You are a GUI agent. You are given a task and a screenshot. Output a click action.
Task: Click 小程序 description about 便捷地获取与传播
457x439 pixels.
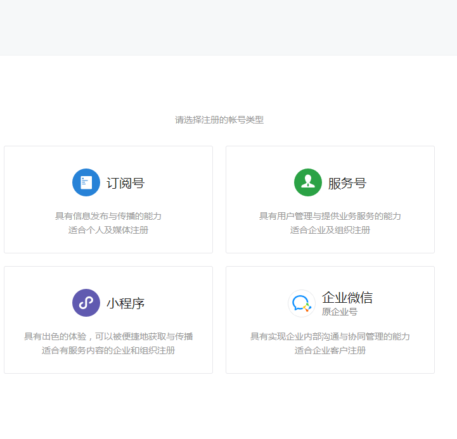[108, 336]
